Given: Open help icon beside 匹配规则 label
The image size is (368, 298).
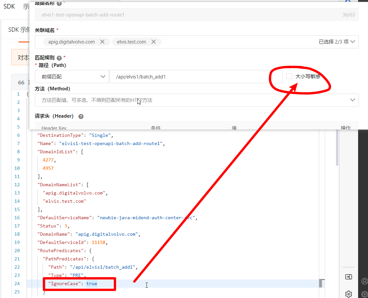Looking at the screenshot, I should (59, 58).
